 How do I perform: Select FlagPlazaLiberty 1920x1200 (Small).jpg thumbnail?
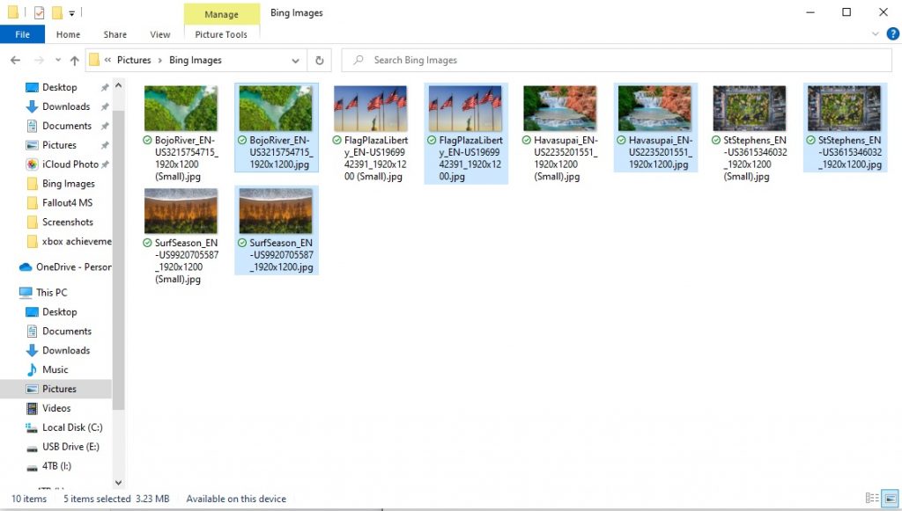371,108
